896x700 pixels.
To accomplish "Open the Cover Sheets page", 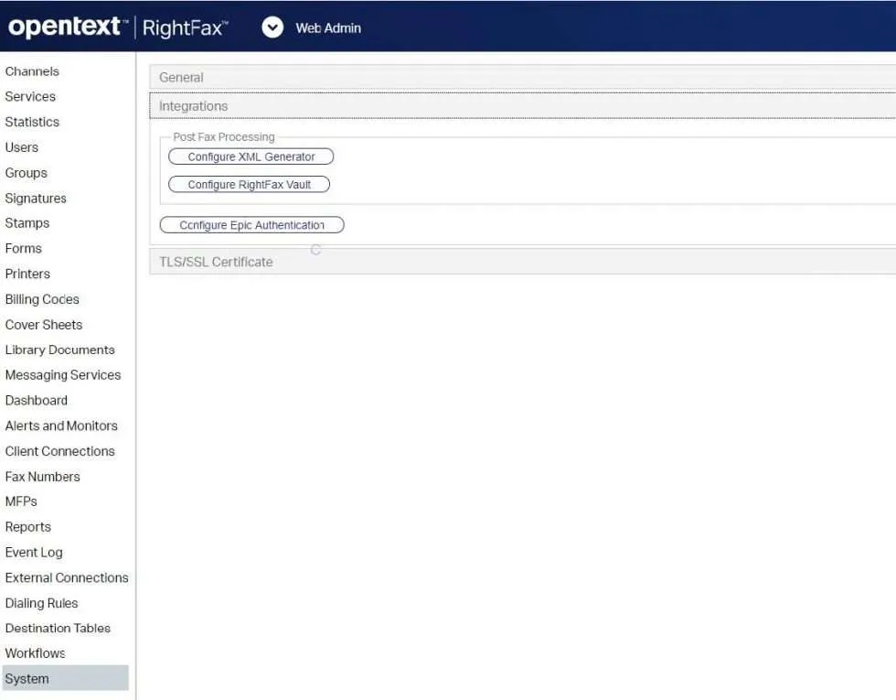I will (44, 324).
